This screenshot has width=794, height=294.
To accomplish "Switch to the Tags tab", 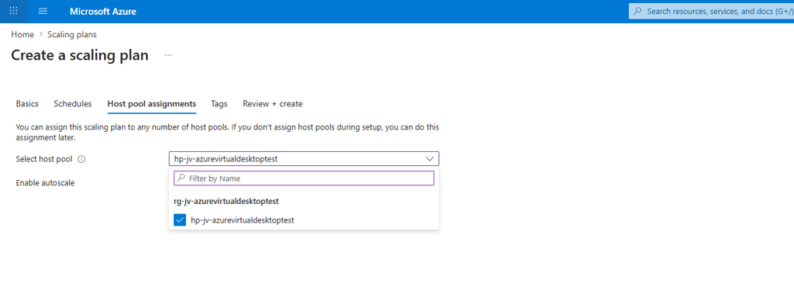I will pos(219,103).
